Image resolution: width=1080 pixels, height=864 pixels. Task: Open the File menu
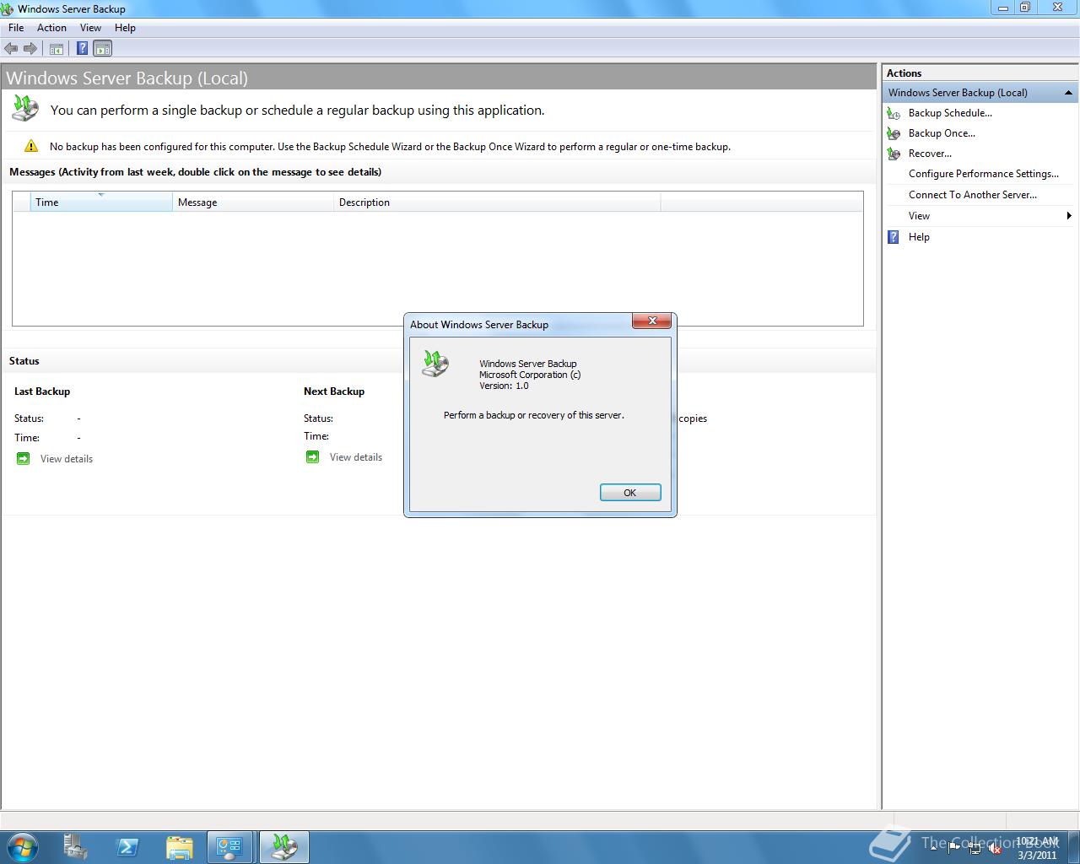(x=16, y=28)
